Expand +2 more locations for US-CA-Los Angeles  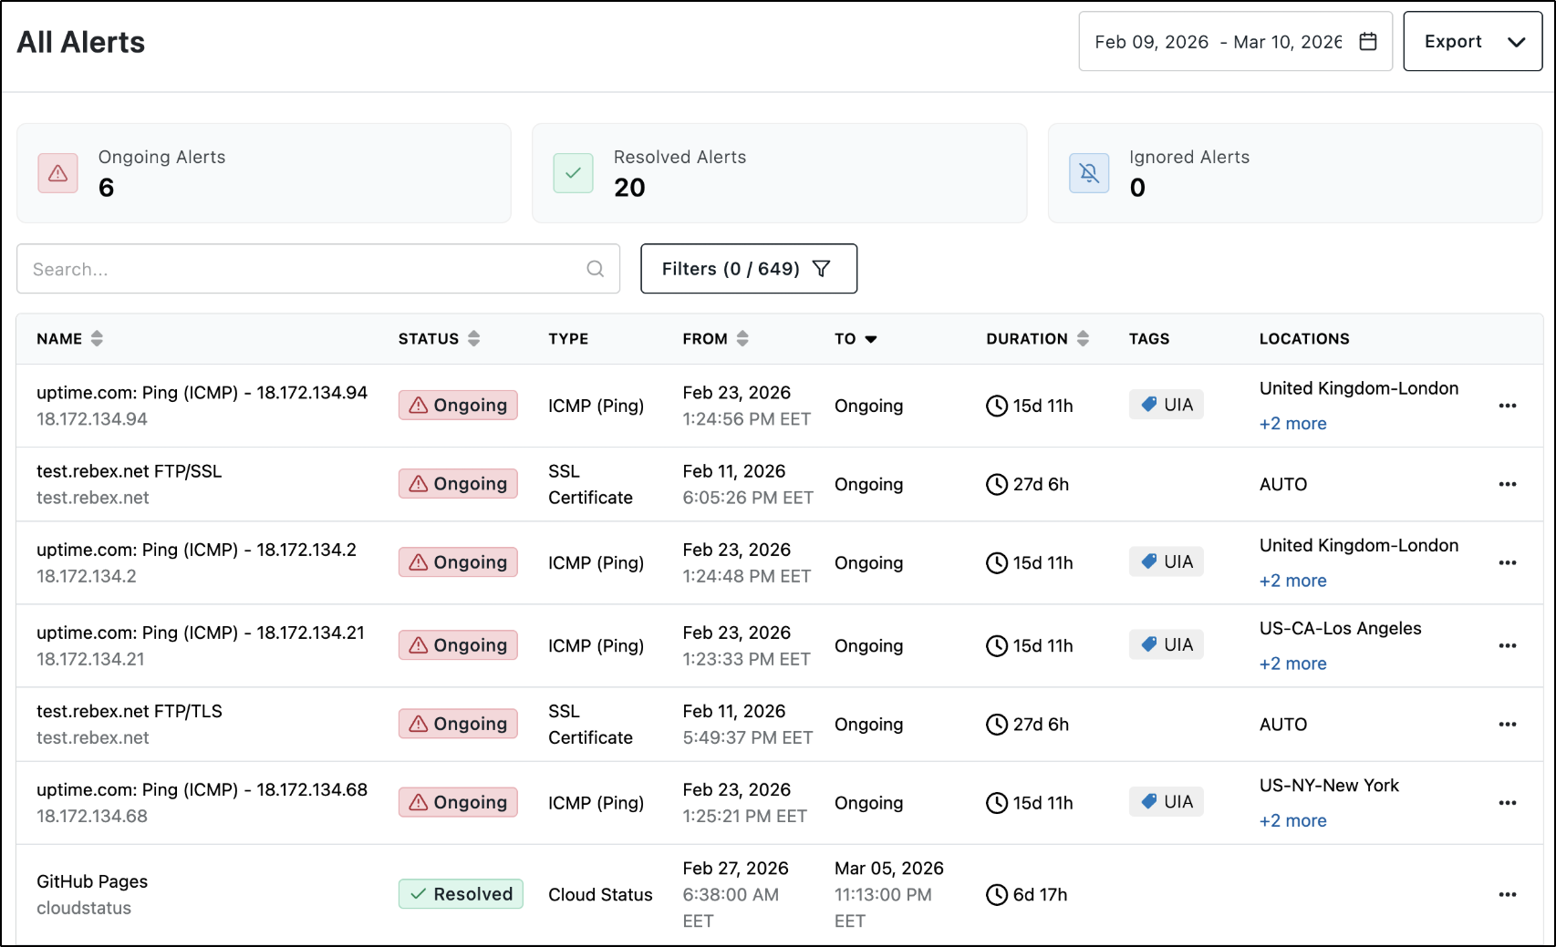pos(1292,664)
